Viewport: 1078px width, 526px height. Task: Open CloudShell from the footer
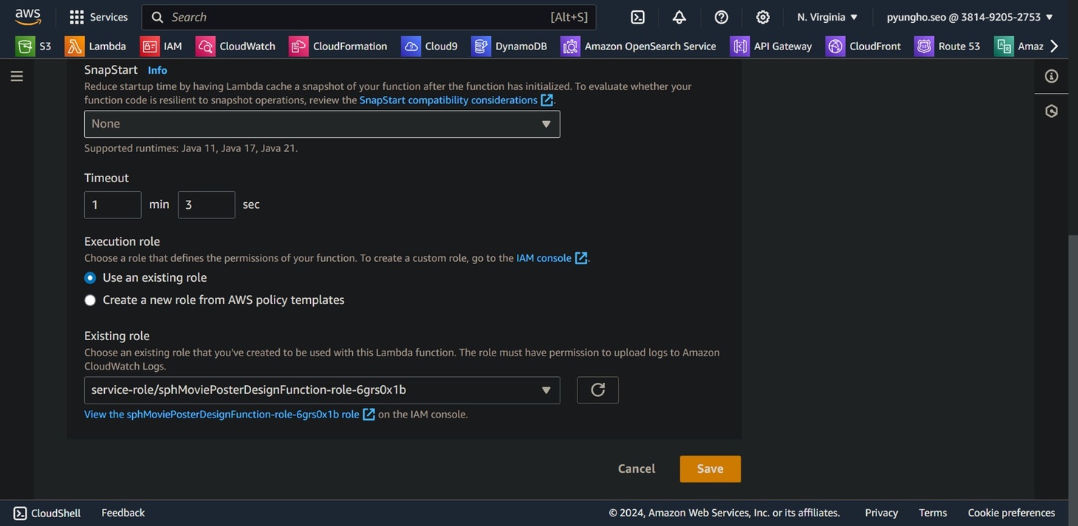[x=47, y=513]
